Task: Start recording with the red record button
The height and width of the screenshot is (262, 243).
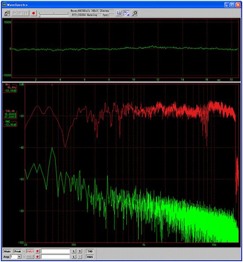Action: pyautogui.click(x=34, y=13)
